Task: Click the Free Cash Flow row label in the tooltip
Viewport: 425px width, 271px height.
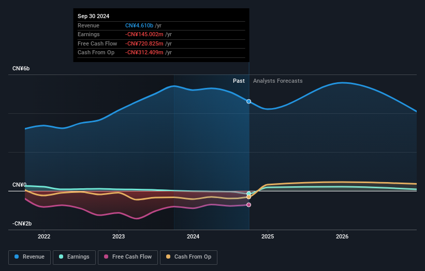Action: 97,43
